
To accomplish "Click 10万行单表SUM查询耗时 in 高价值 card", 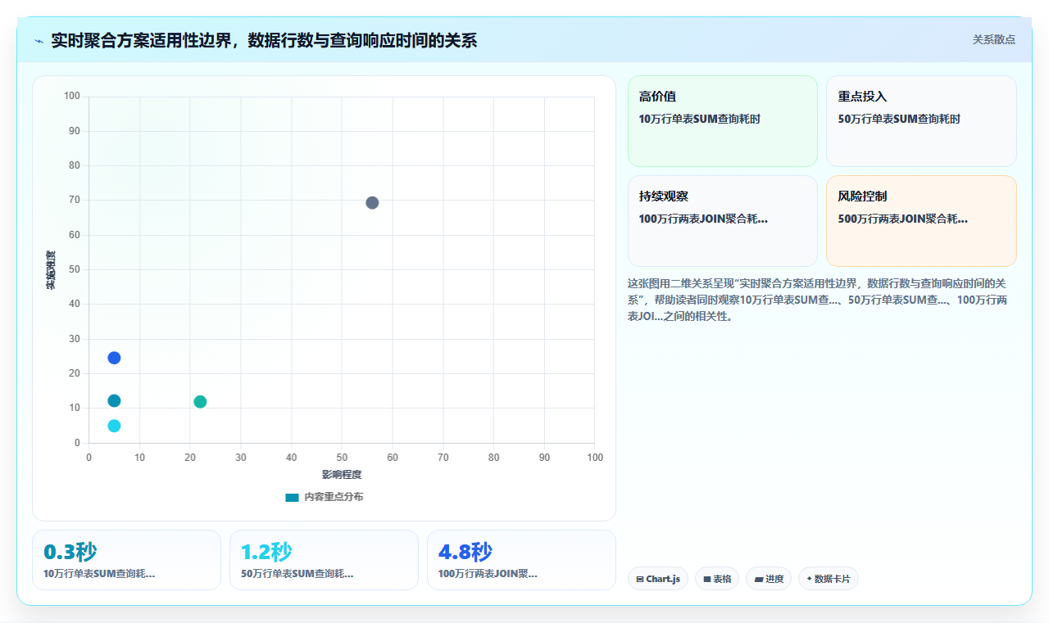I will 700,119.
